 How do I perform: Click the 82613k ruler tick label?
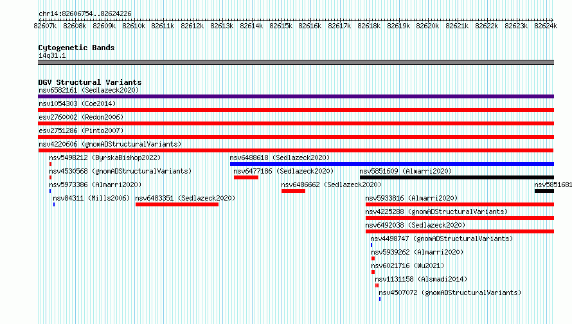click(222, 26)
